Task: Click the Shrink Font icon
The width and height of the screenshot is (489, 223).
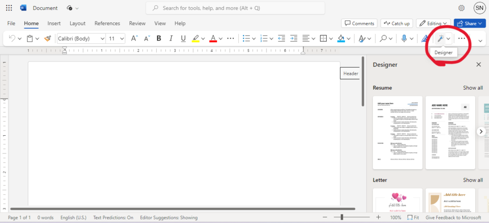Action: (147, 39)
